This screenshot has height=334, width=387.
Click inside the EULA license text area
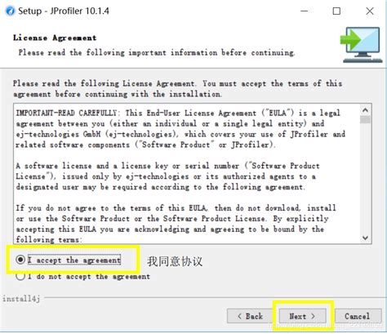(187, 173)
